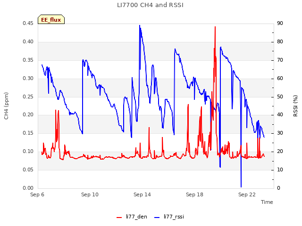Click the Time axis label
Viewport: 302px width, 226px height.
pyautogui.click(x=267, y=202)
